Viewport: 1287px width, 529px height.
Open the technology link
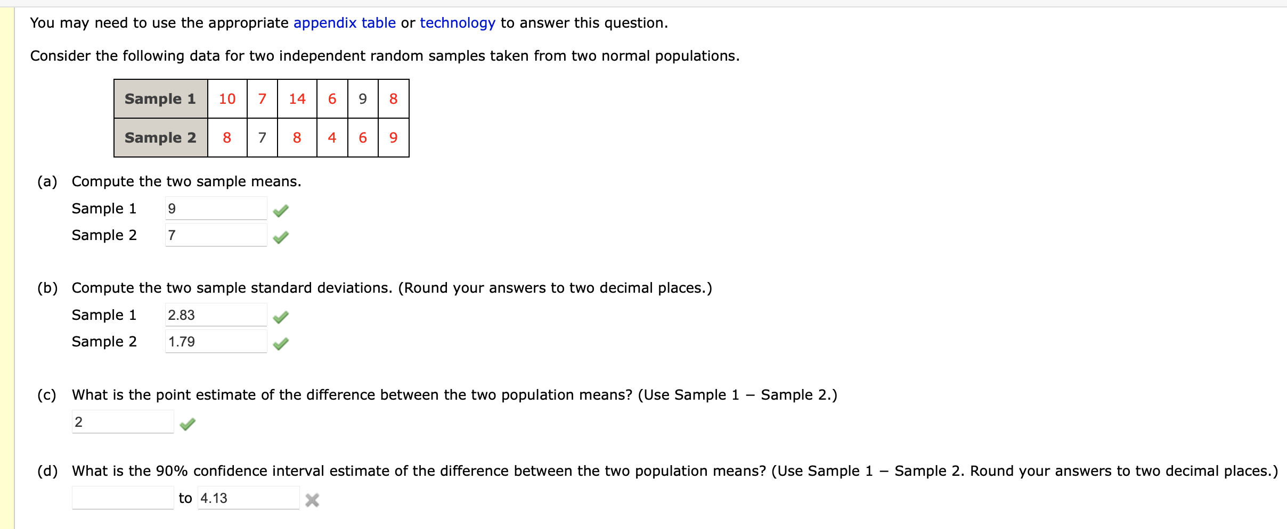coord(457,23)
